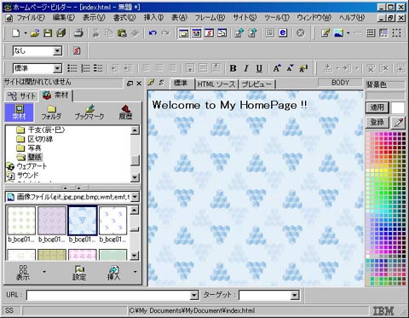Click the 登録 register button
409x318 pixels.
377,123
